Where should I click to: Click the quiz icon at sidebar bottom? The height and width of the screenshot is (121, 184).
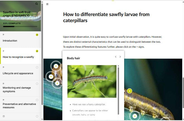4,116
